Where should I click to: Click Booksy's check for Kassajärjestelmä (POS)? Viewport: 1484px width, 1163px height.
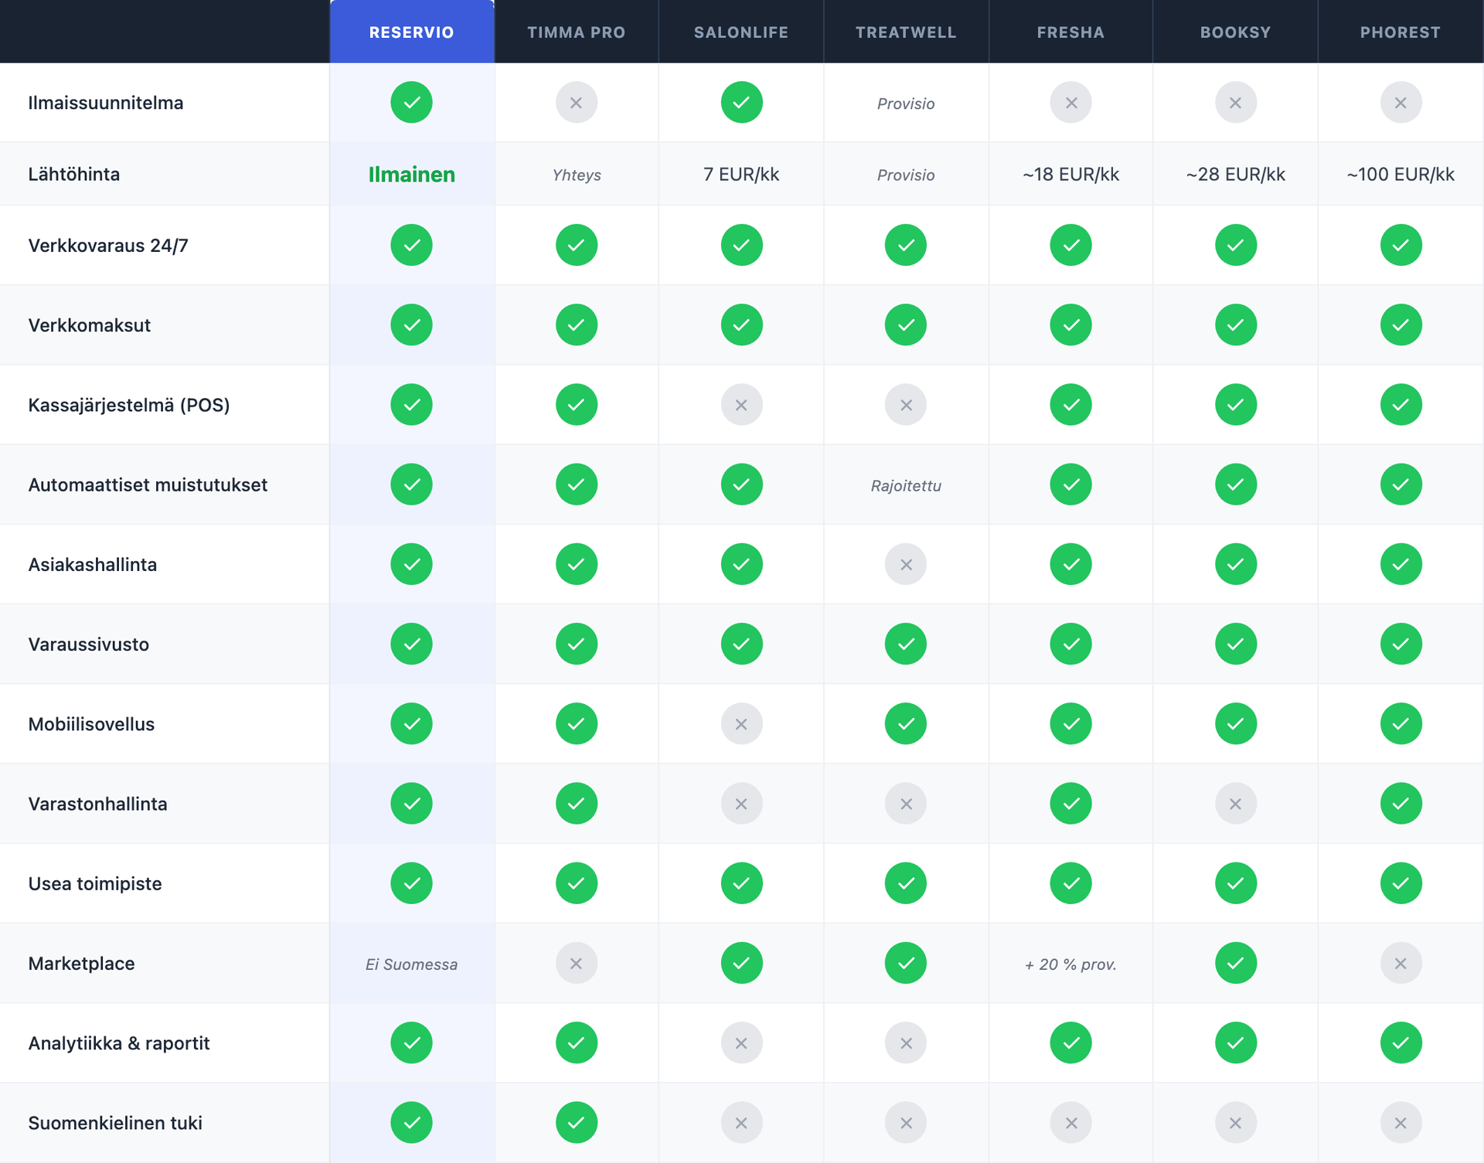1236,404
